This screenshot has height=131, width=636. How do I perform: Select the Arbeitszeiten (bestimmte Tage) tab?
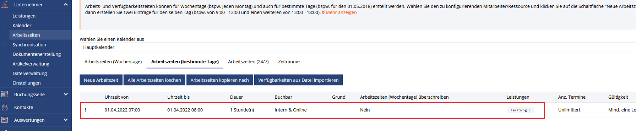pyautogui.click(x=185, y=62)
